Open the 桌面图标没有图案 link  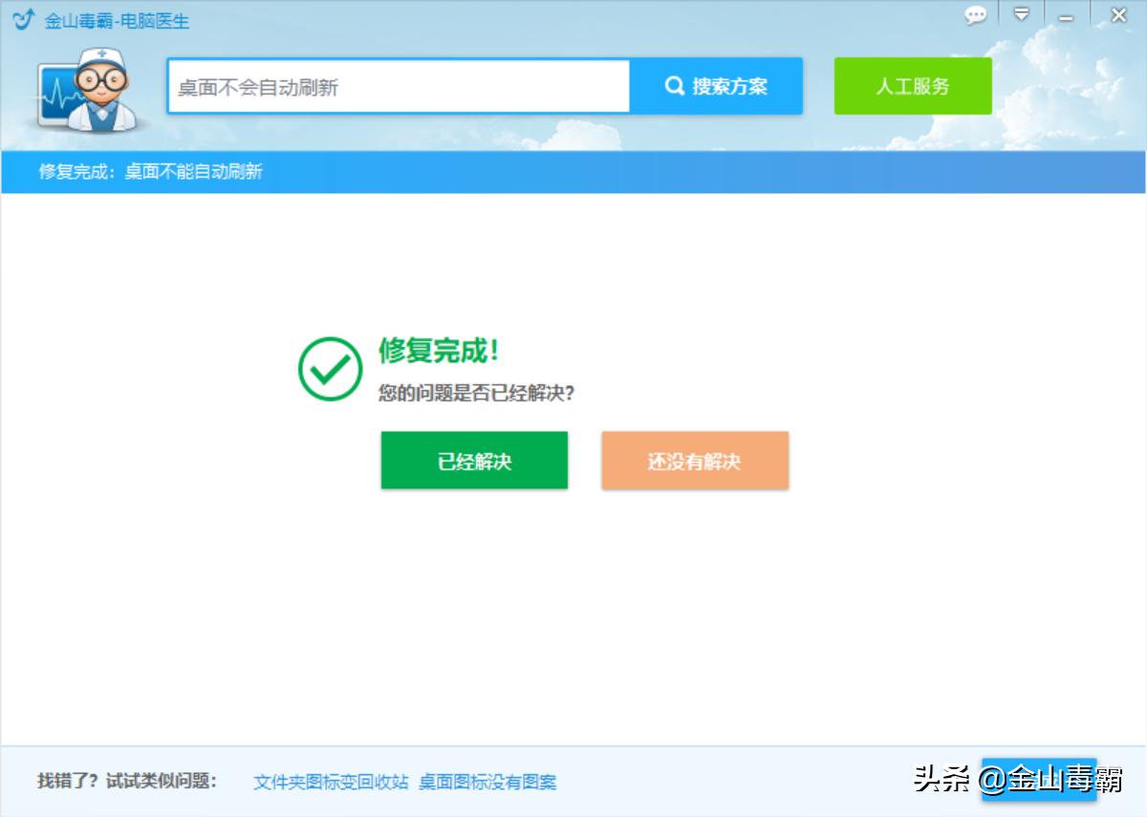[491, 782]
